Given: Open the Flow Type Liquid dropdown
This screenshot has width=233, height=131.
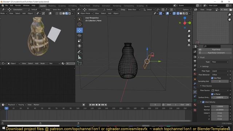Looking at the screenshot, I should point(220,71).
